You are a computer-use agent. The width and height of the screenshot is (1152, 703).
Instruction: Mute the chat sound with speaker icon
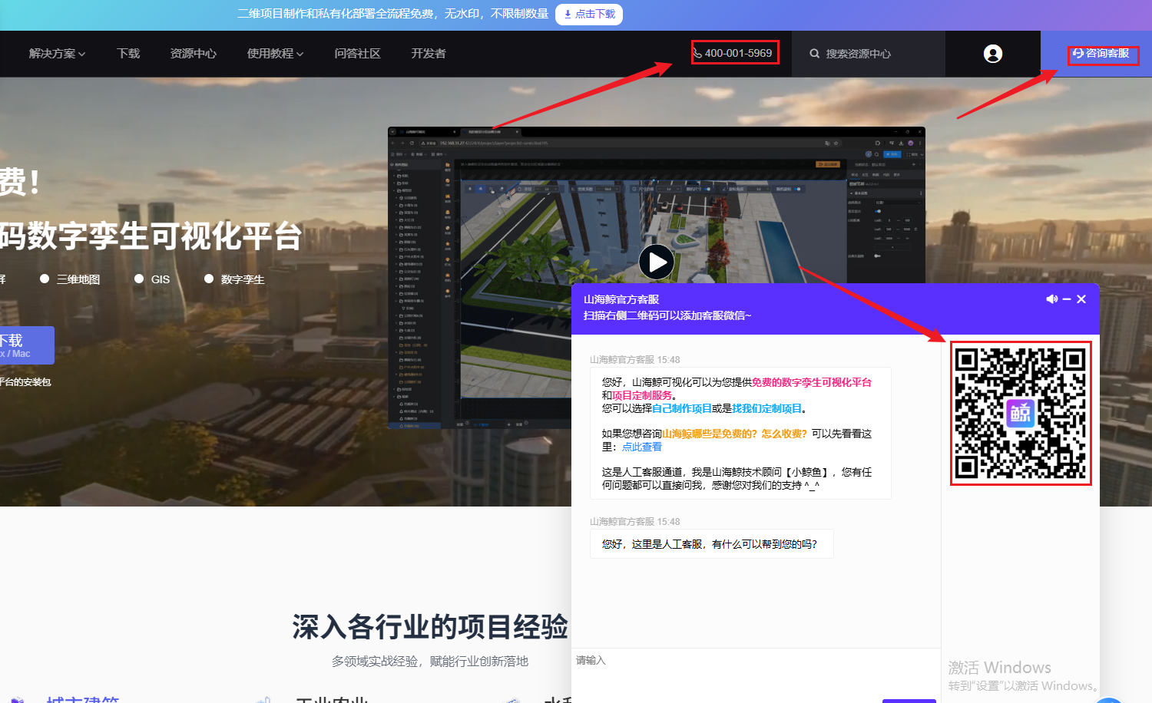point(1051,299)
